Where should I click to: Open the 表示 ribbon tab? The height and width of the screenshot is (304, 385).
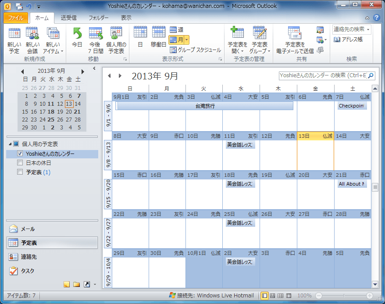tap(126, 18)
